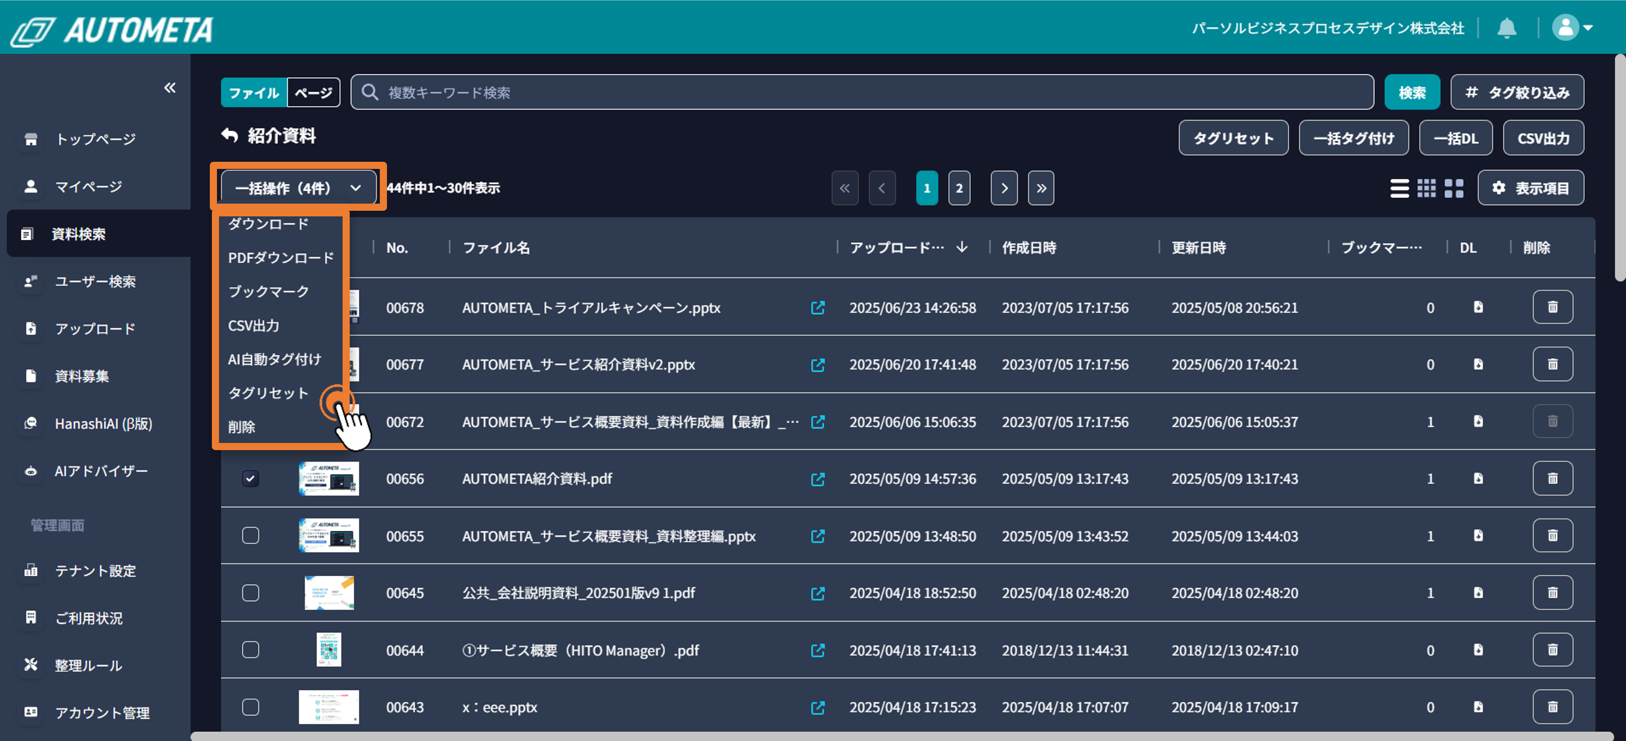Delete file 00643 with trash button
This screenshot has height=741, width=1626.
pyautogui.click(x=1552, y=707)
